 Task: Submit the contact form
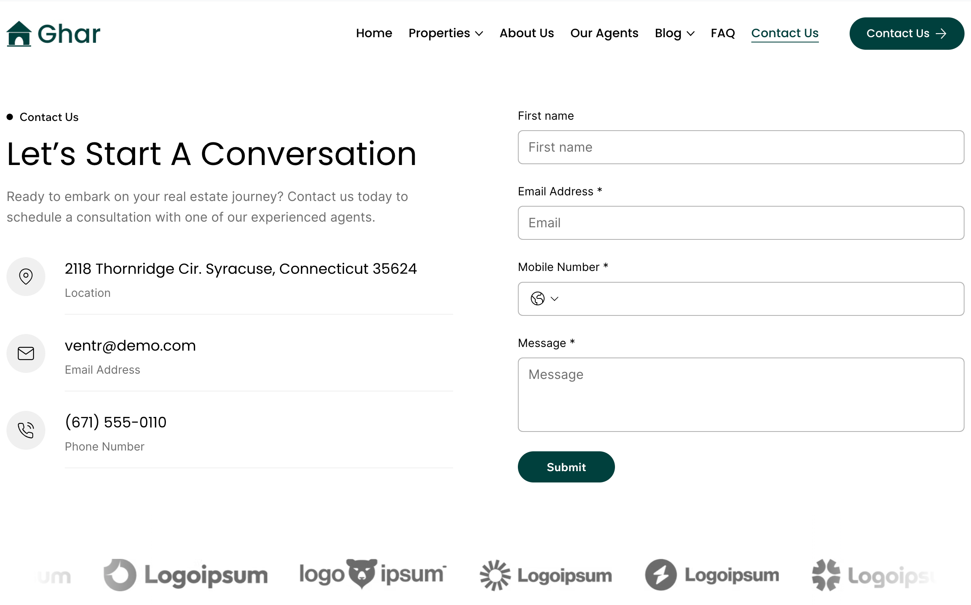click(x=566, y=467)
